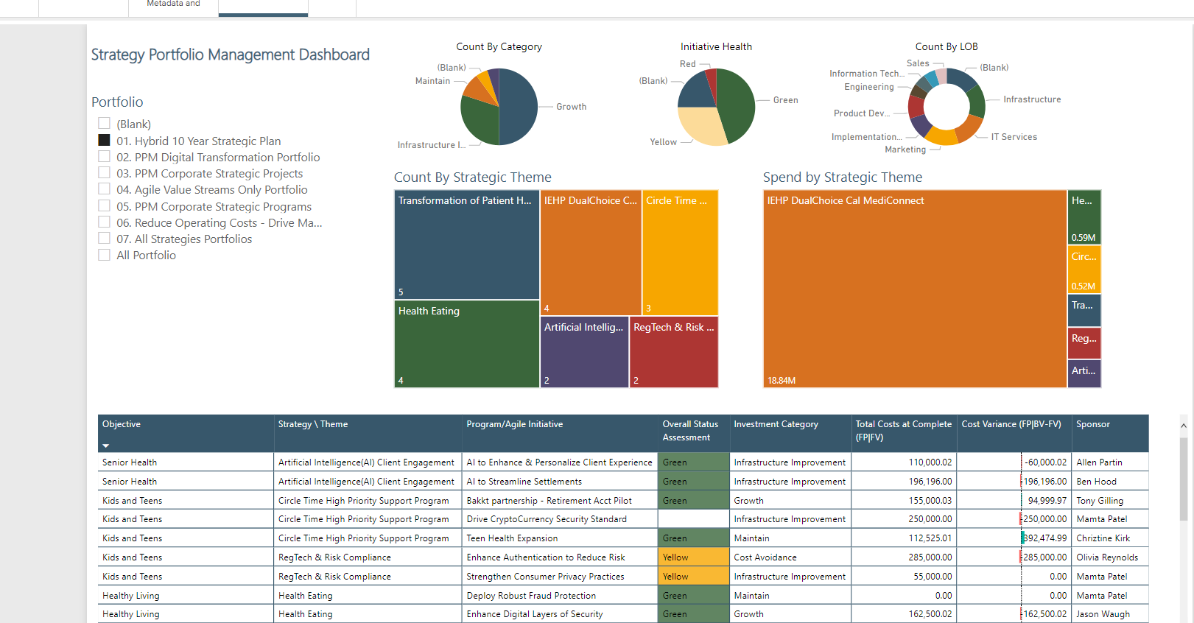Click sponsor Allen Partin cell
Screen dimensions: 1194x623
coord(1110,462)
